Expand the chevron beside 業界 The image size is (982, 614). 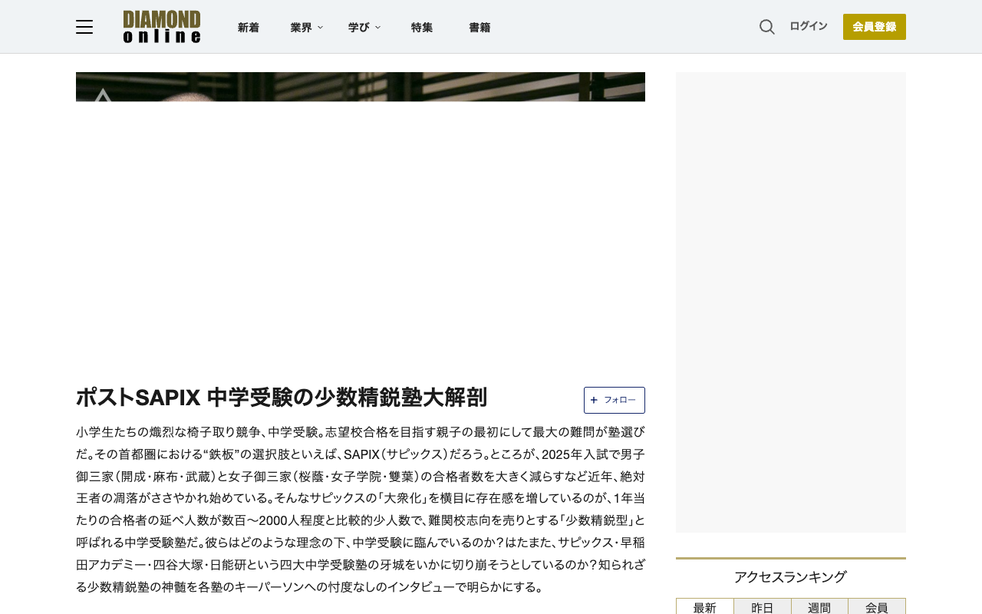[x=320, y=28]
